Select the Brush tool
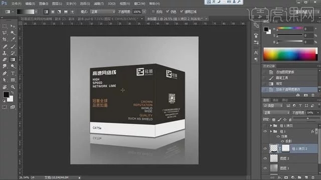This screenshot has height=180, width=321. coord(13,46)
